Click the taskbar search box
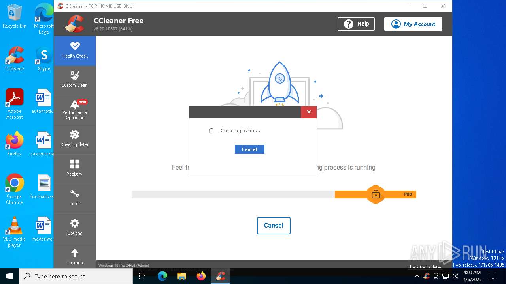 (76, 276)
